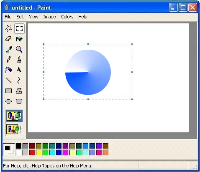
Task: Select the Rounded Rectangle tool
Action: tap(19, 101)
